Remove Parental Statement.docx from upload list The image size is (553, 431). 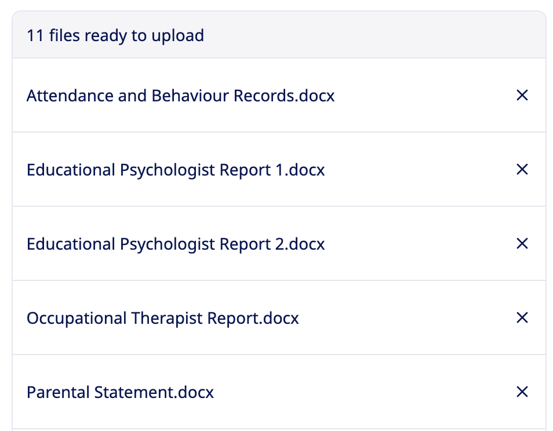(522, 392)
